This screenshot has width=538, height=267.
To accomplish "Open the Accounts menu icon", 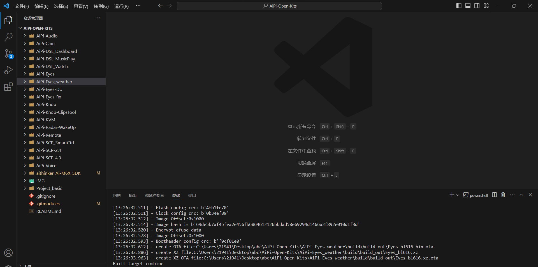I will click(x=8, y=253).
